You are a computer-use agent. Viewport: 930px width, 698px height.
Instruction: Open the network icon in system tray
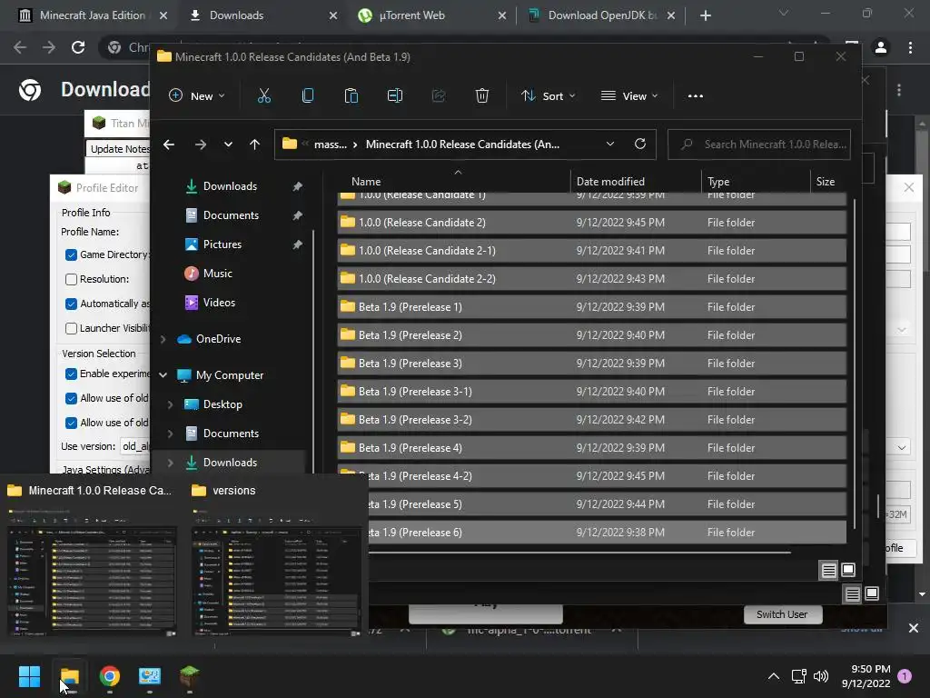pos(798,676)
